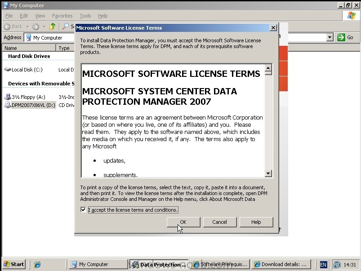The image size is (361, 271).
Task: Select the DPM2007X86VL (D:) CD drive
Action: coord(30,105)
